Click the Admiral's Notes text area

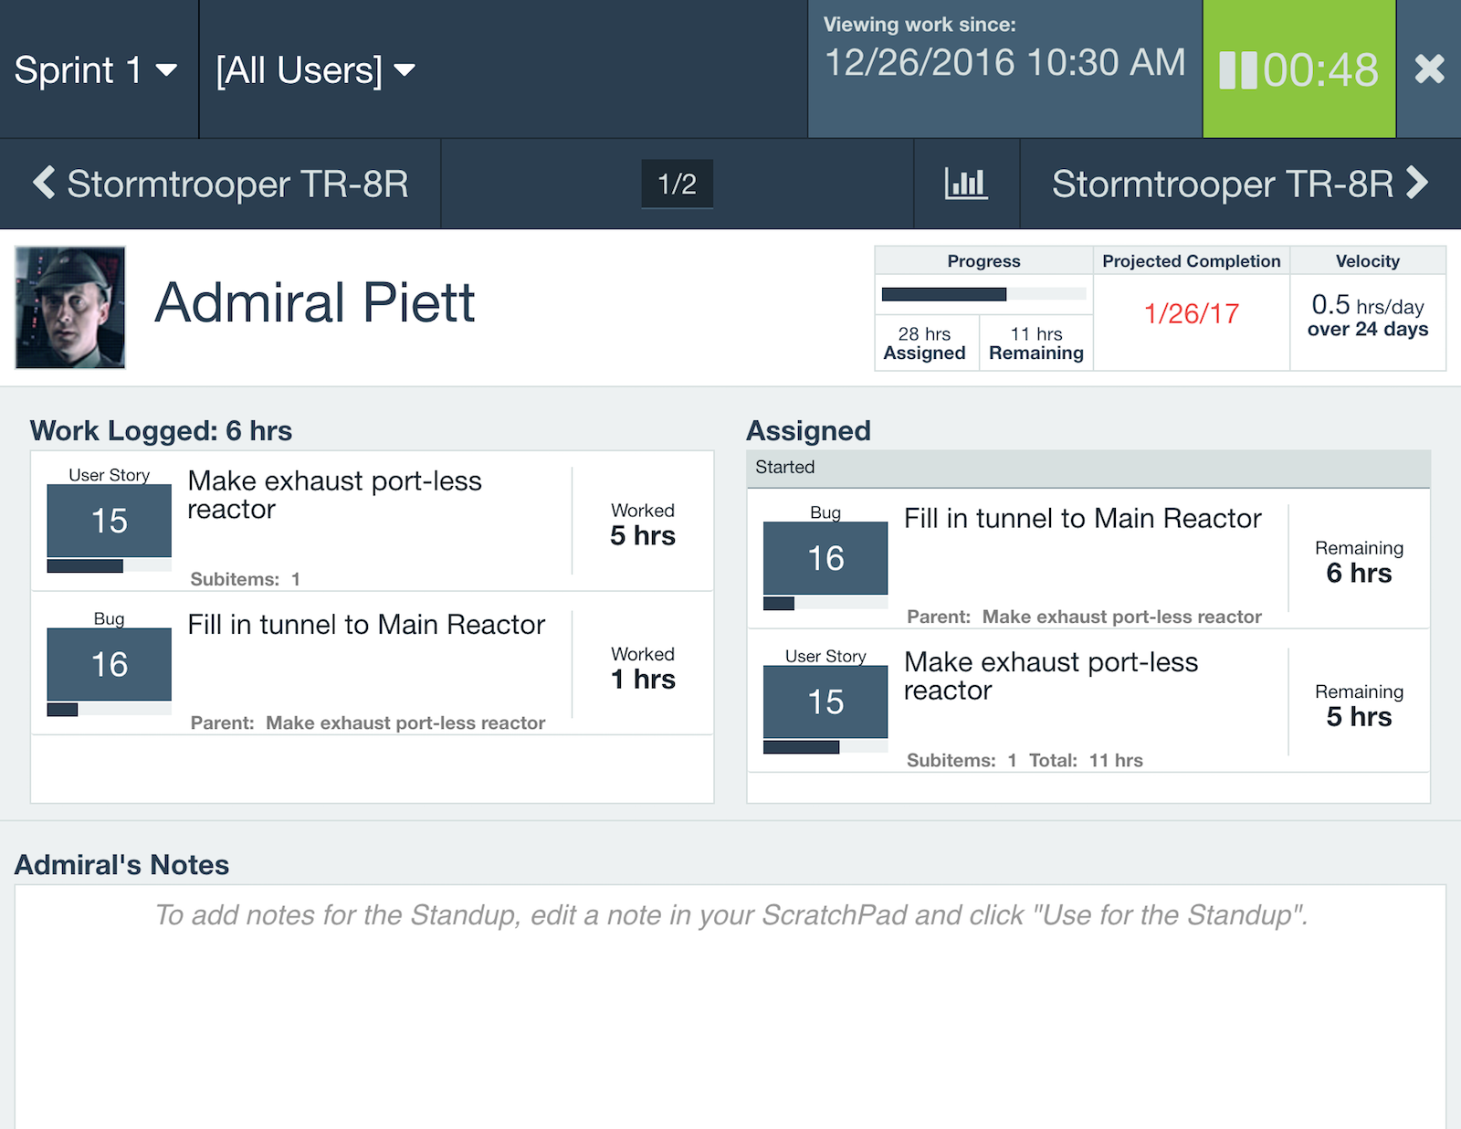click(730, 1005)
